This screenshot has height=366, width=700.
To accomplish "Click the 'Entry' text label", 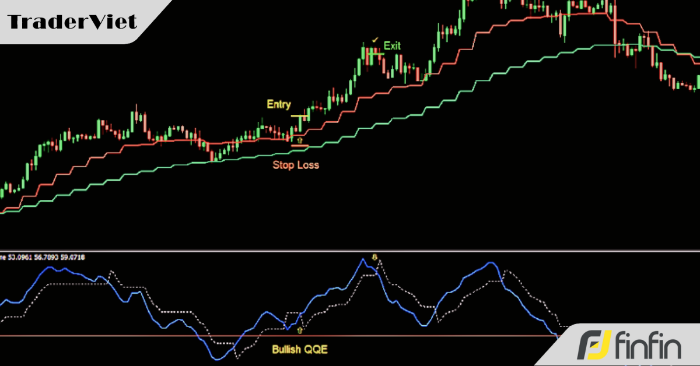I will pyautogui.click(x=278, y=104).
